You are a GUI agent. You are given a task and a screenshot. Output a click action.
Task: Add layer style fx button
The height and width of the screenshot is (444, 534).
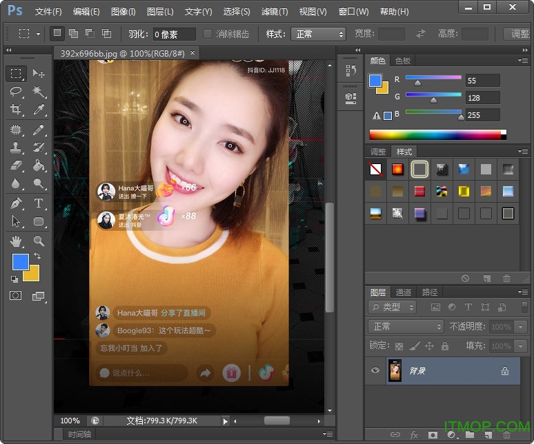pos(414,434)
